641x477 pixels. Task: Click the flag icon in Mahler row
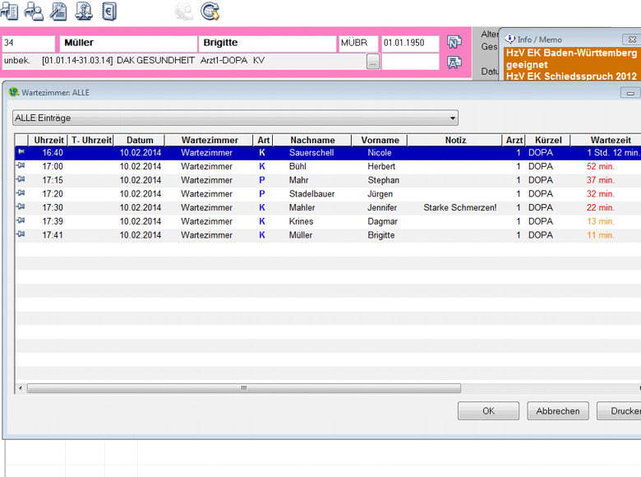pos(21,207)
